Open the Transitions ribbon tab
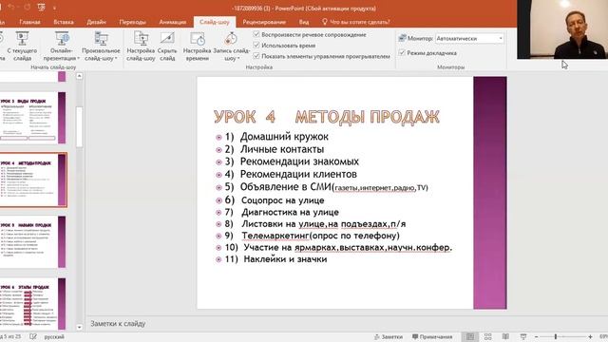Viewport: 608px width, 342px height. [133, 22]
